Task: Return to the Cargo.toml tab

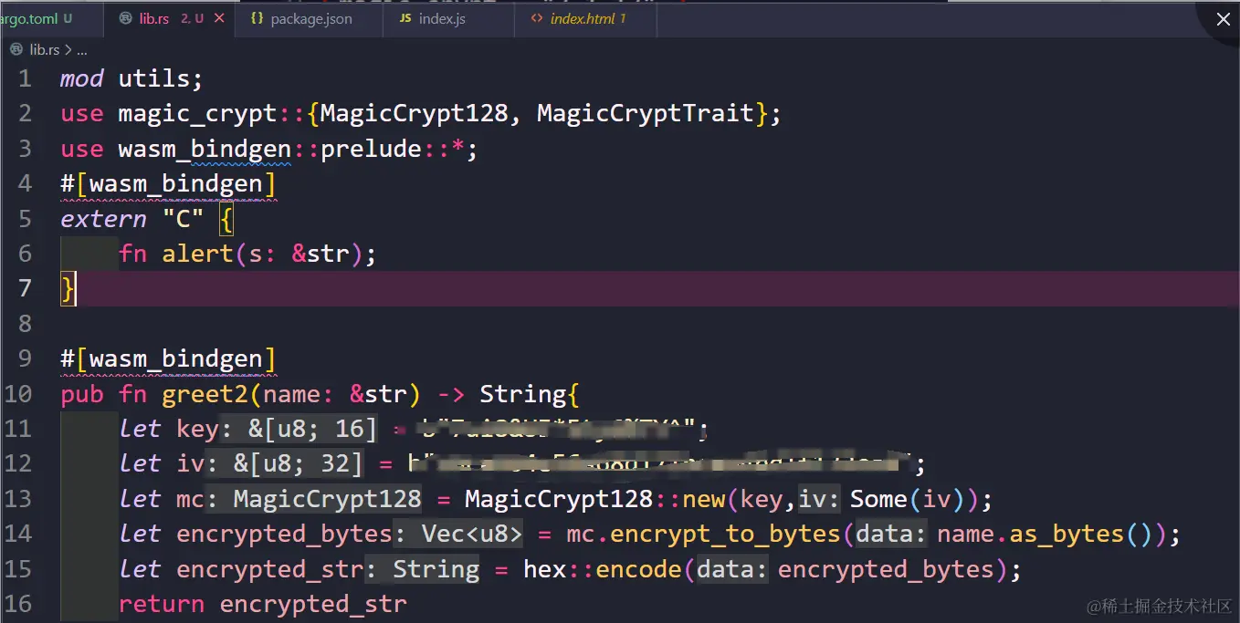Action: [x=32, y=17]
